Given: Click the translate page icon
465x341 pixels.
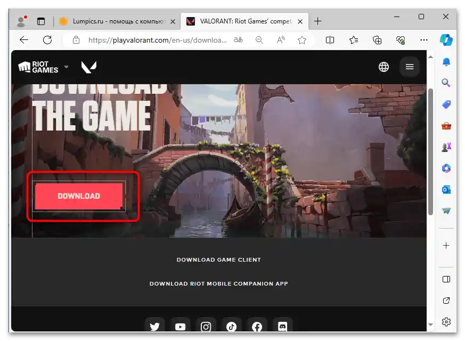Looking at the screenshot, I should click(238, 40).
